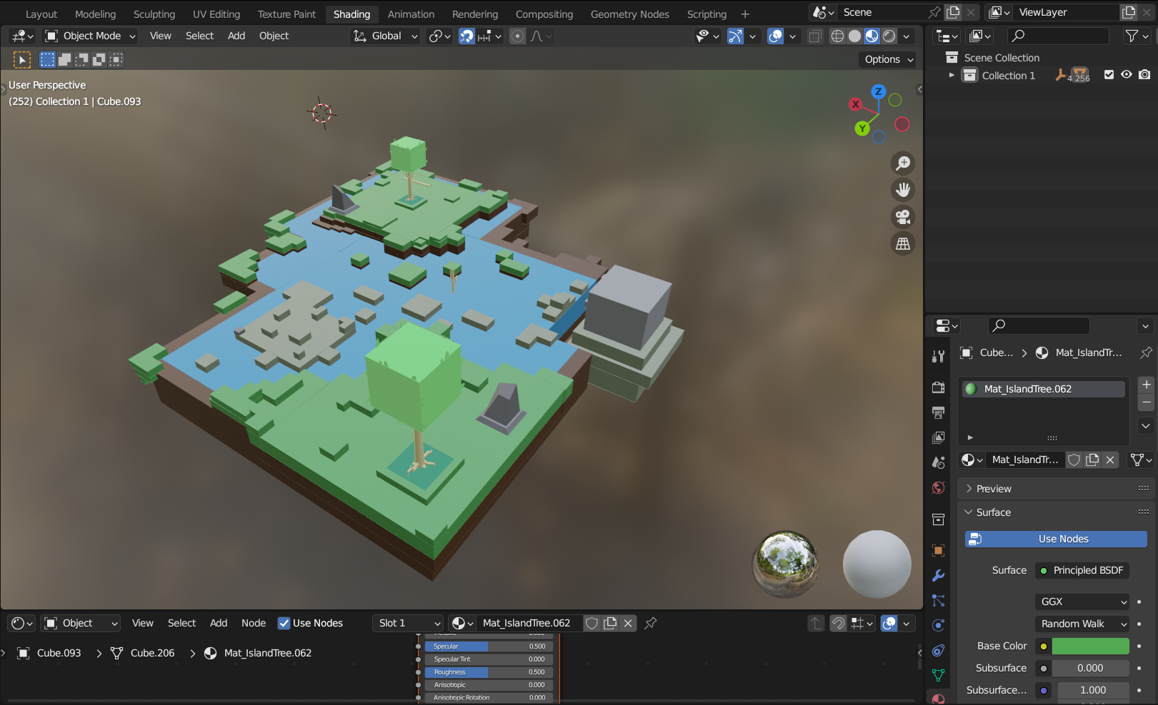Image resolution: width=1158 pixels, height=705 pixels.
Task: Expand the Preview panel
Action: (993, 489)
